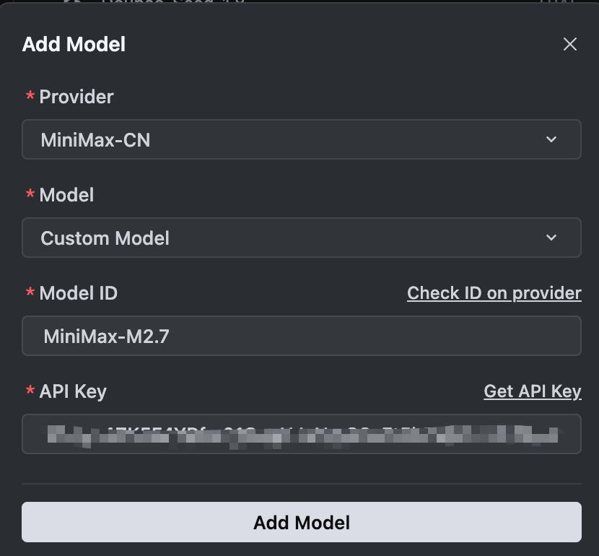
Task: Click the chevron on the Model selector
Action: coord(552,237)
